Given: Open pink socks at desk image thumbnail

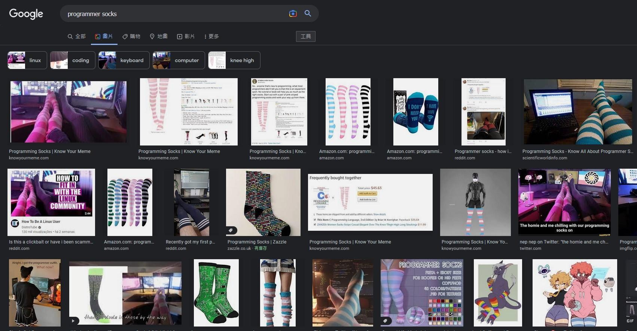Looking at the screenshot, I should click(x=68, y=111).
